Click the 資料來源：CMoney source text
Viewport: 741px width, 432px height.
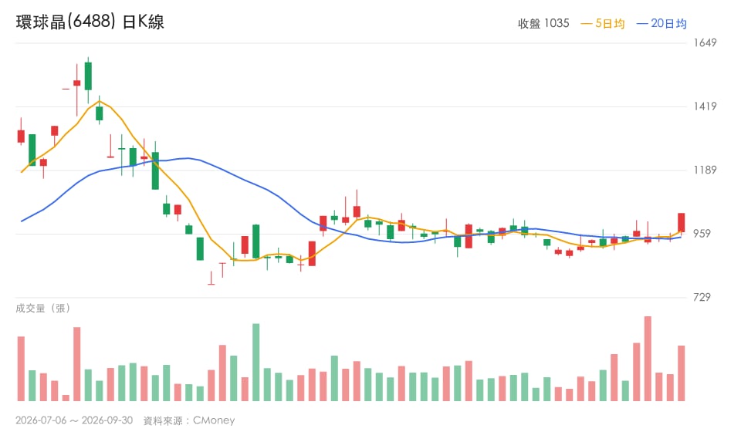coord(189,420)
